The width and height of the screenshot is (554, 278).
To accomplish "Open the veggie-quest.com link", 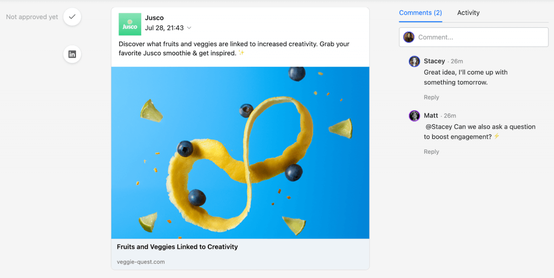I will [141, 262].
